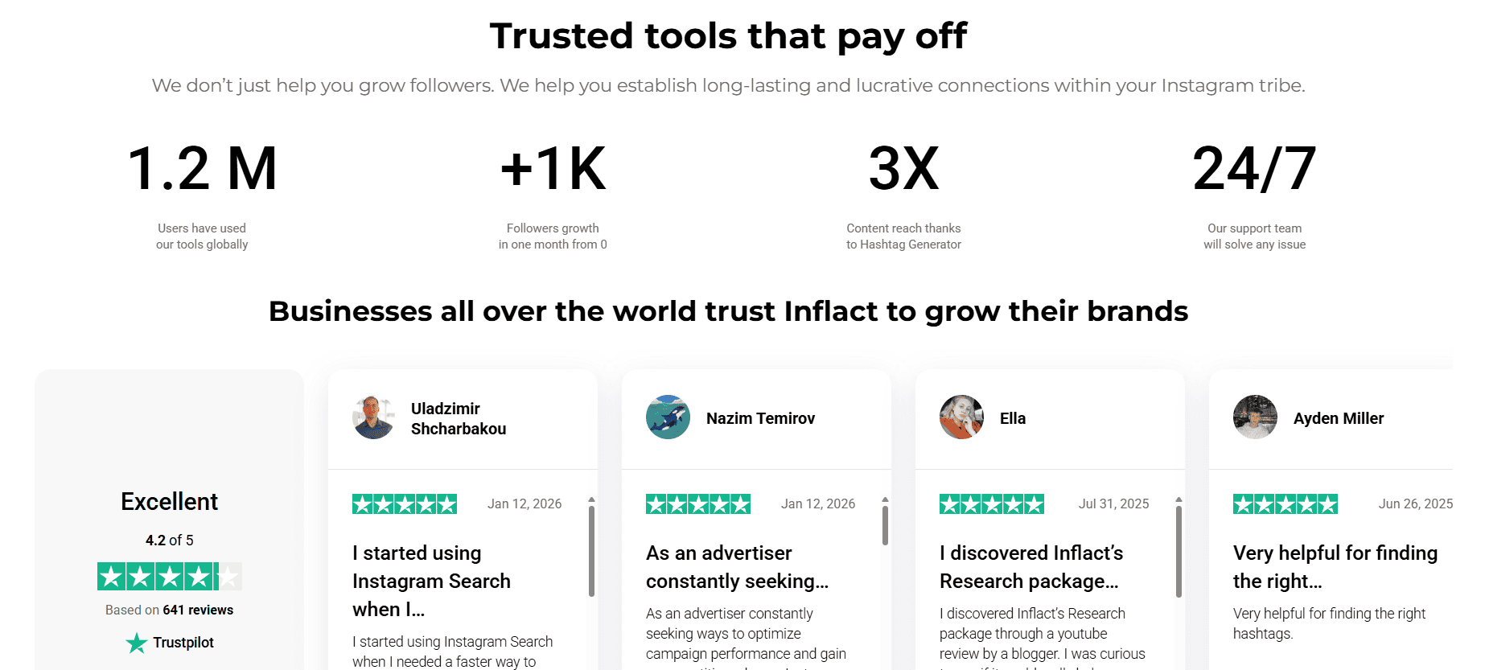Click Ayden Miller's avatar picture
1485x670 pixels.
1255,417
